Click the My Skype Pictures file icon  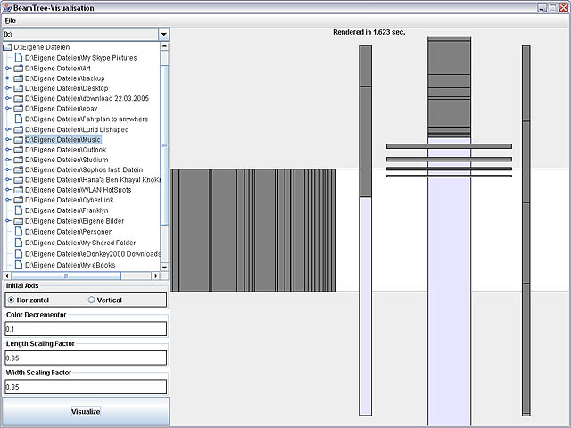[18, 57]
